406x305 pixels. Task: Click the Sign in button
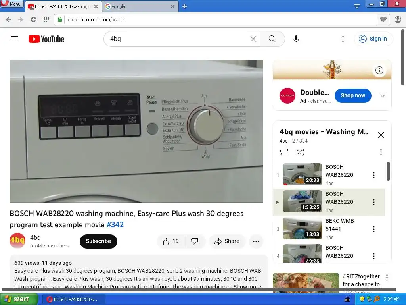click(x=373, y=39)
